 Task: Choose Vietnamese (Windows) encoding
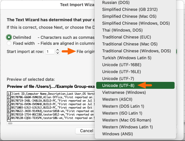[x=135, y=92]
